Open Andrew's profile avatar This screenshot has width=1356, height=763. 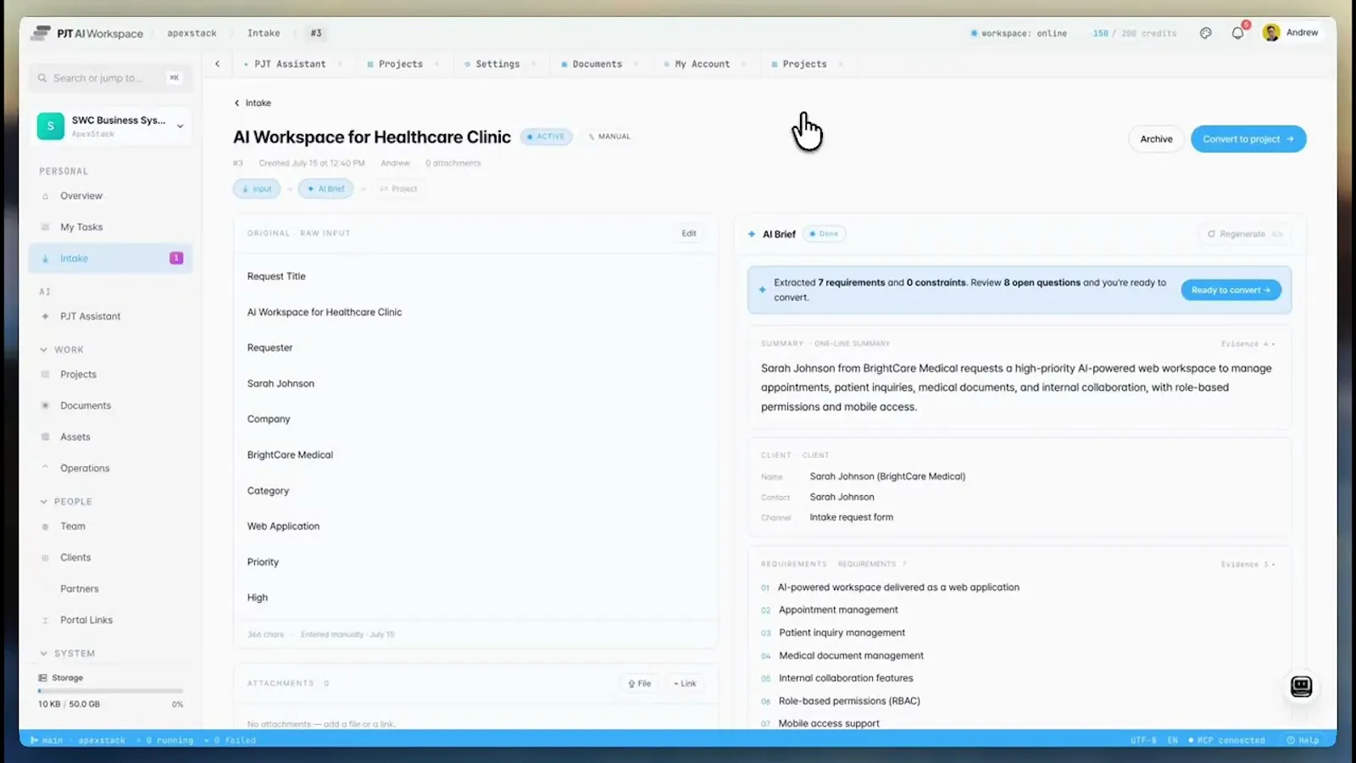click(x=1270, y=33)
